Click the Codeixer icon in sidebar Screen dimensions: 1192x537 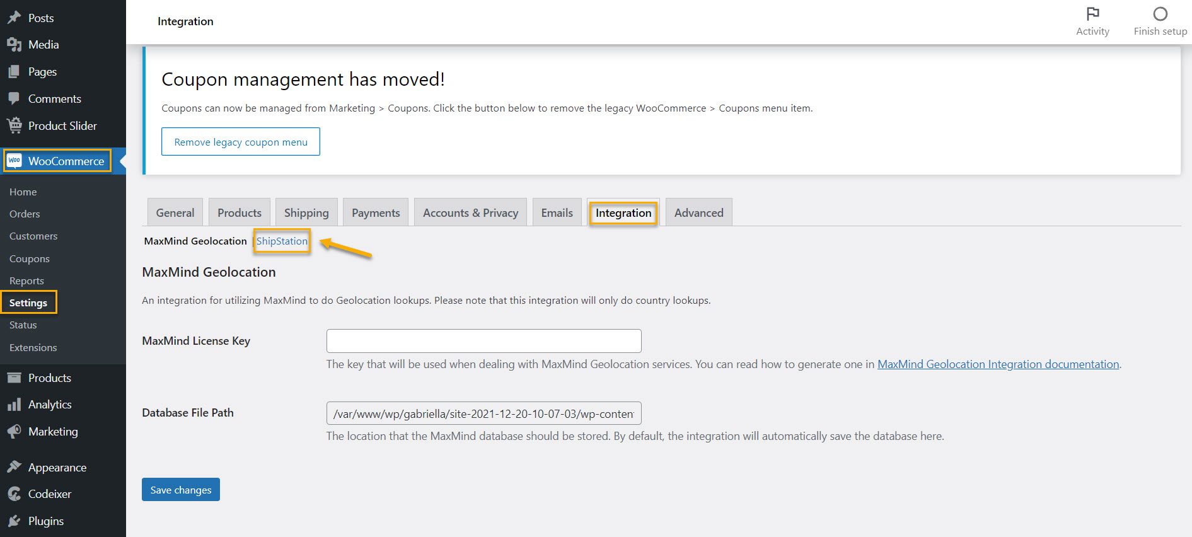click(x=14, y=494)
